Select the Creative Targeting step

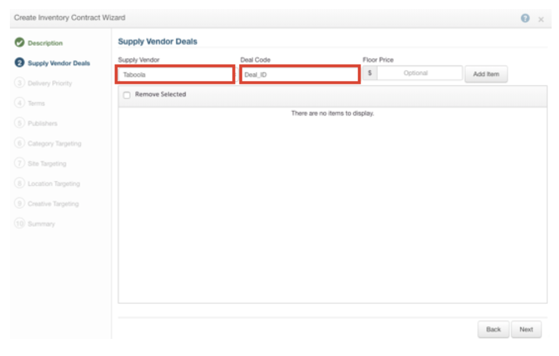coord(53,204)
